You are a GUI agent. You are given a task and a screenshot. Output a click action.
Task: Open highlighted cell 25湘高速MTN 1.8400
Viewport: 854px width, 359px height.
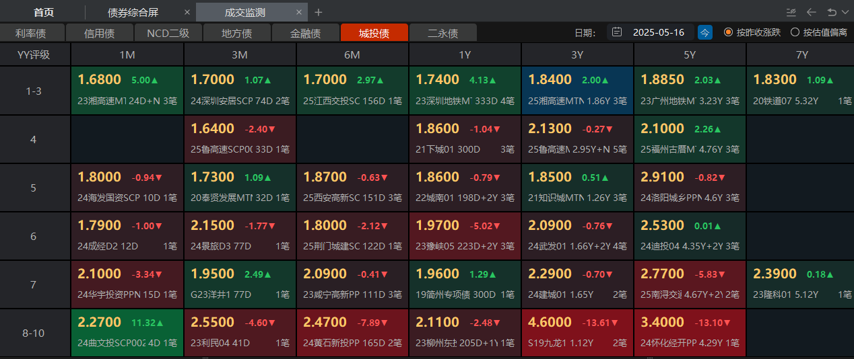click(x=577, y=91)
